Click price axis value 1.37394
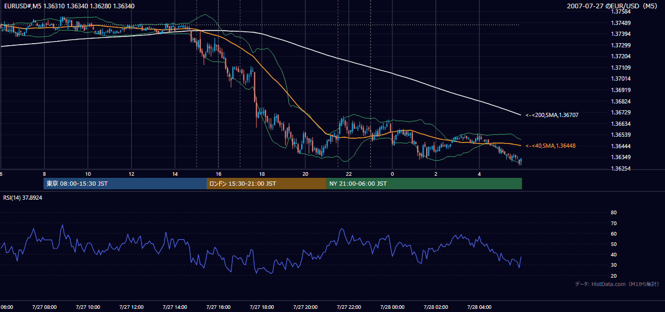The width and height of the screenshot is (665, 312). 621,34
